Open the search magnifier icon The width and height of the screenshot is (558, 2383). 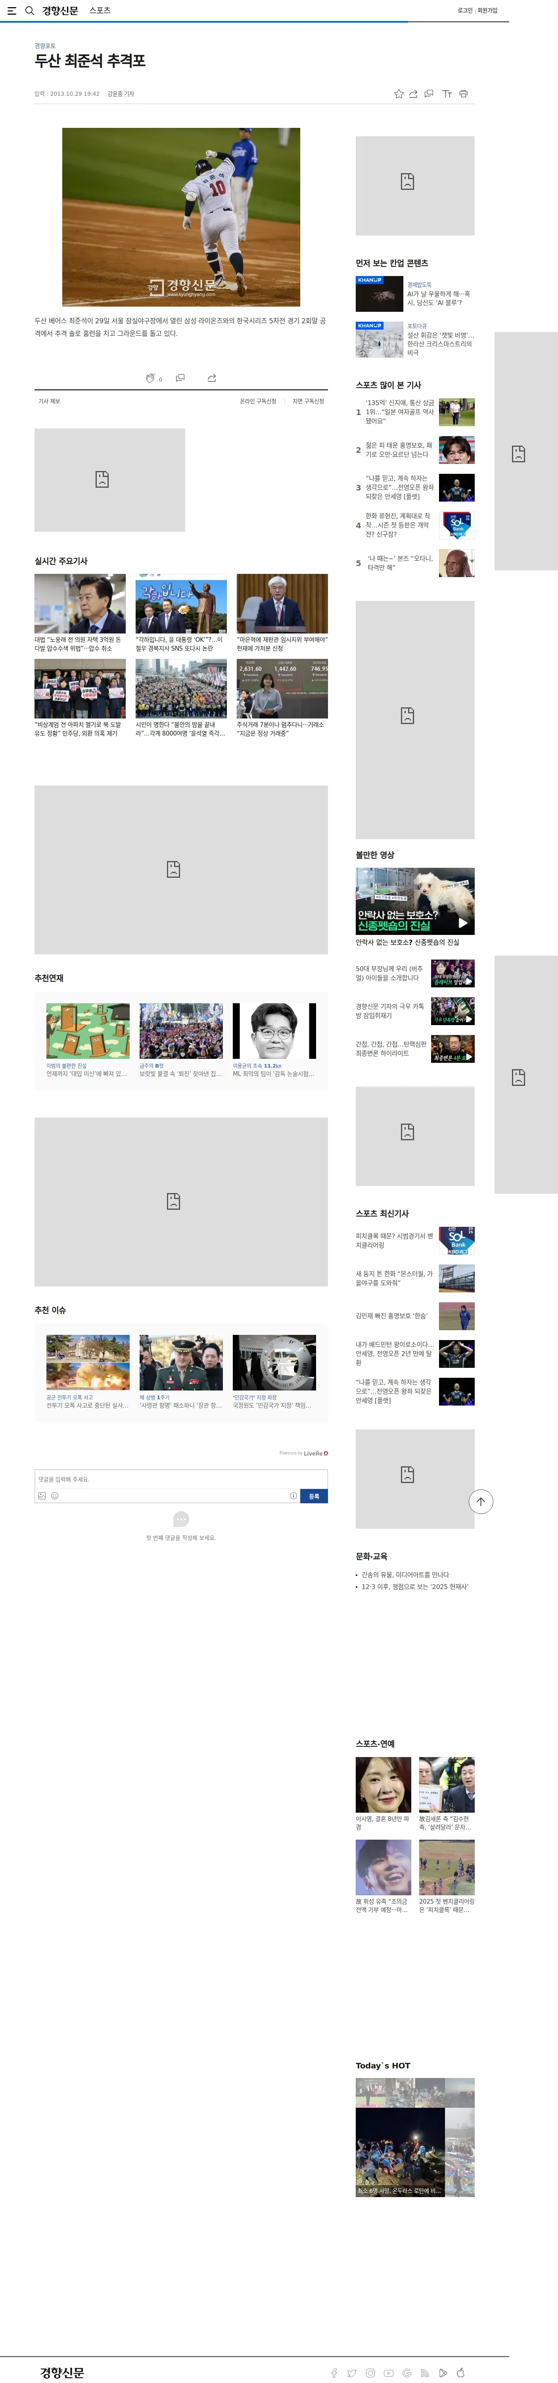tap(30, 10)
